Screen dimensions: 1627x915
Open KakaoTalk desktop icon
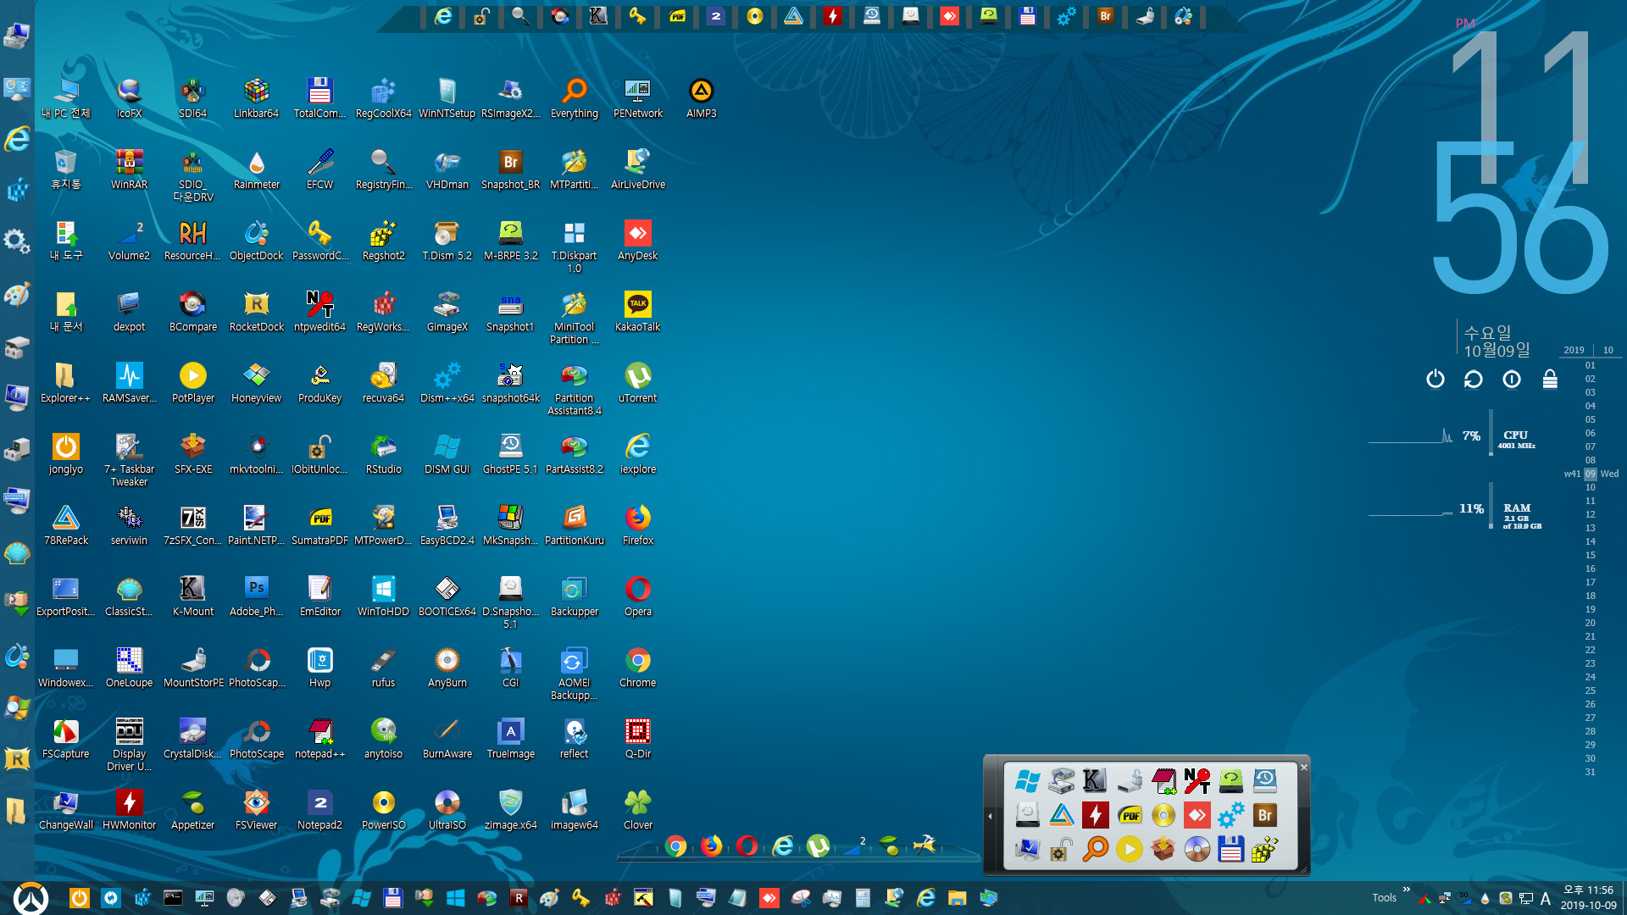click(x=637, y=311)
